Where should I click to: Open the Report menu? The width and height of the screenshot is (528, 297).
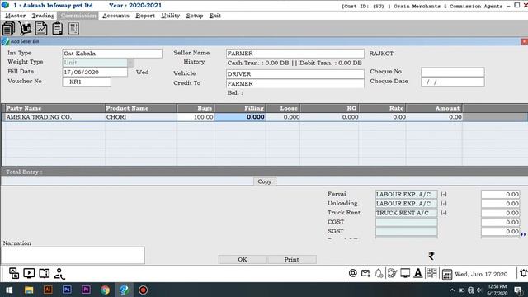pyautogui.click(x=145, y=16)
